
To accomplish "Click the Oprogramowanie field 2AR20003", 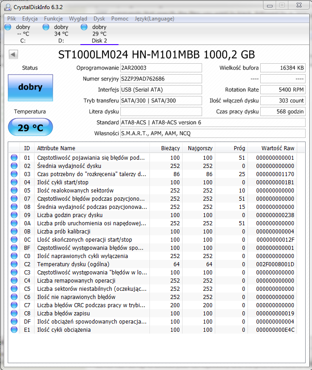I will coord(161,68).
